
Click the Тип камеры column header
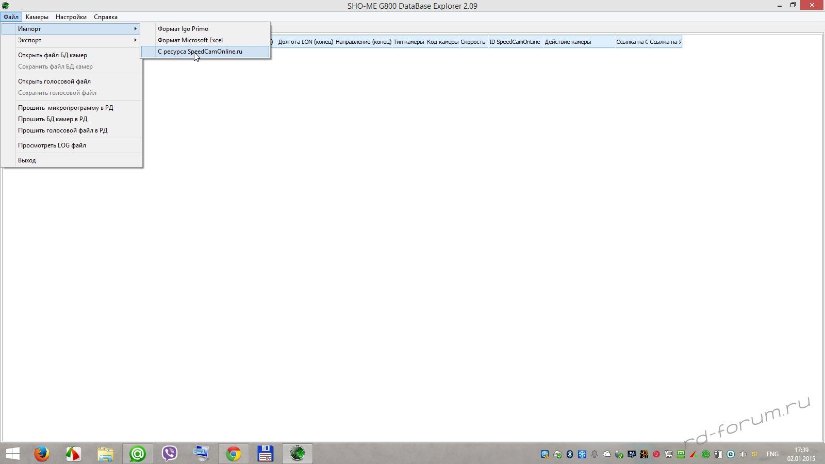(x=409, y=42)
